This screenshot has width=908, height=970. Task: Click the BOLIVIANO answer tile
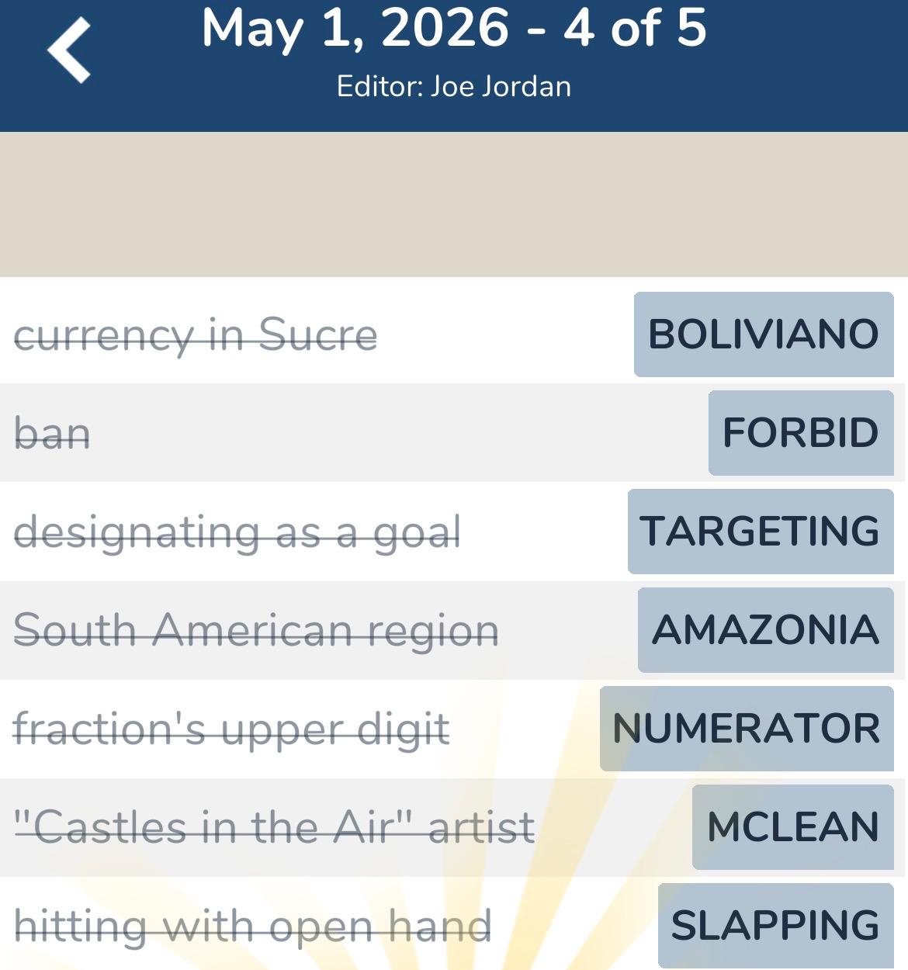(x=763, y=334)
